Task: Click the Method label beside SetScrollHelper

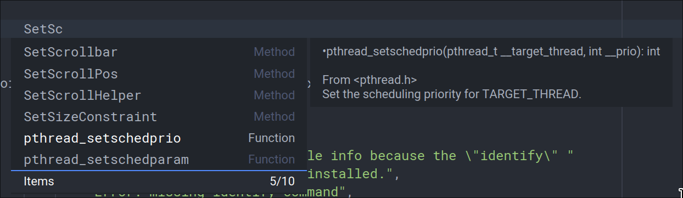Action: point(274,95)
